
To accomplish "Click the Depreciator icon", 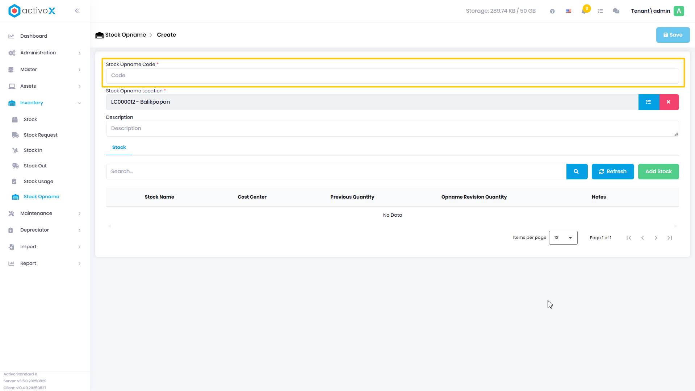I will tap(11, 230).
